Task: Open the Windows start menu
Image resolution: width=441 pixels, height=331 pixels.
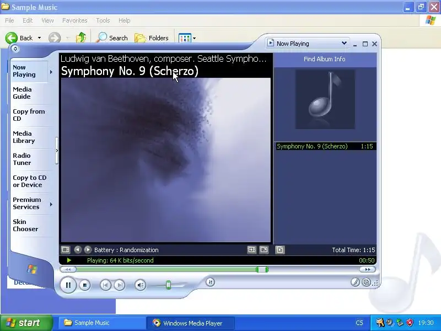Action: tap(26, 323)
